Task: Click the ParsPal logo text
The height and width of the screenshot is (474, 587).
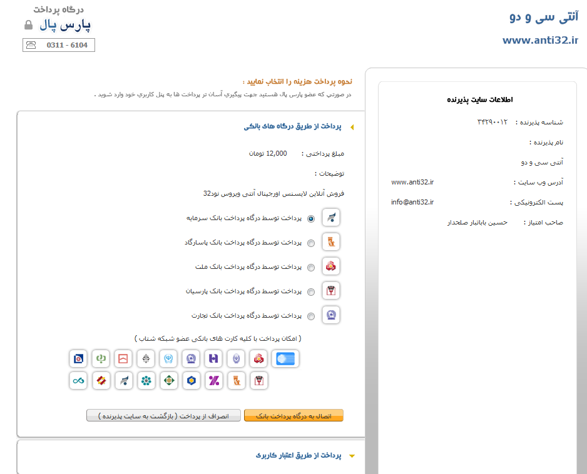Action: pos(65,25)
